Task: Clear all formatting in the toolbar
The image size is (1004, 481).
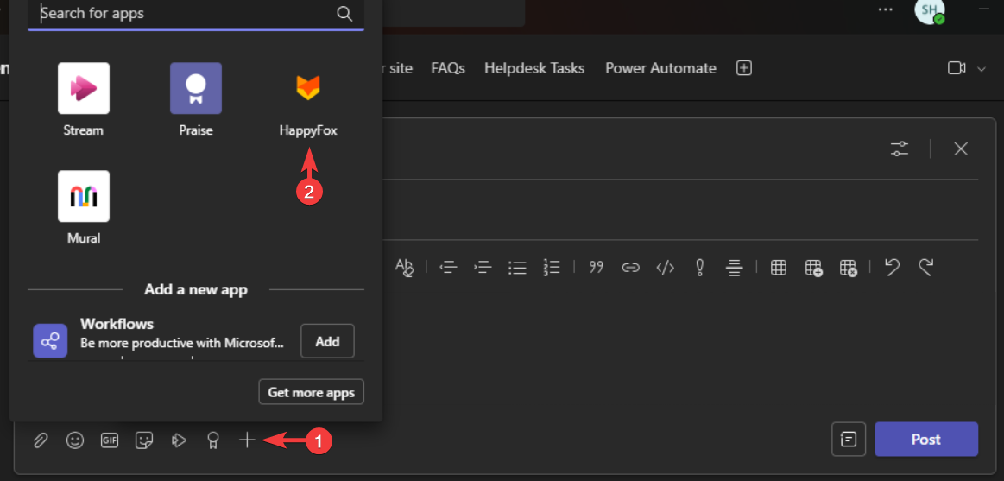Action: (x=405, y=267)
